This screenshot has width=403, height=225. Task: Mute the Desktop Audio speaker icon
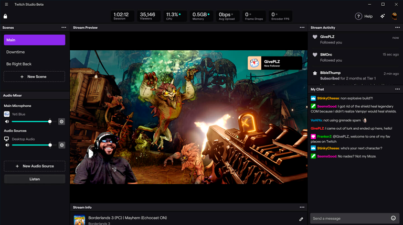7,145
